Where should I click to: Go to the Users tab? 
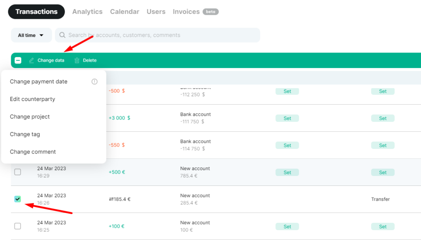pos(156,12)
